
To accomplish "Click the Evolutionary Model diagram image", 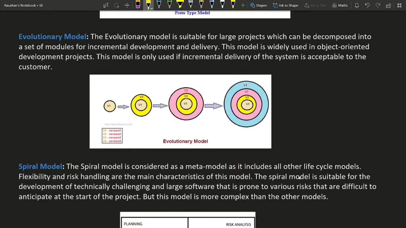I will point(180,111).
